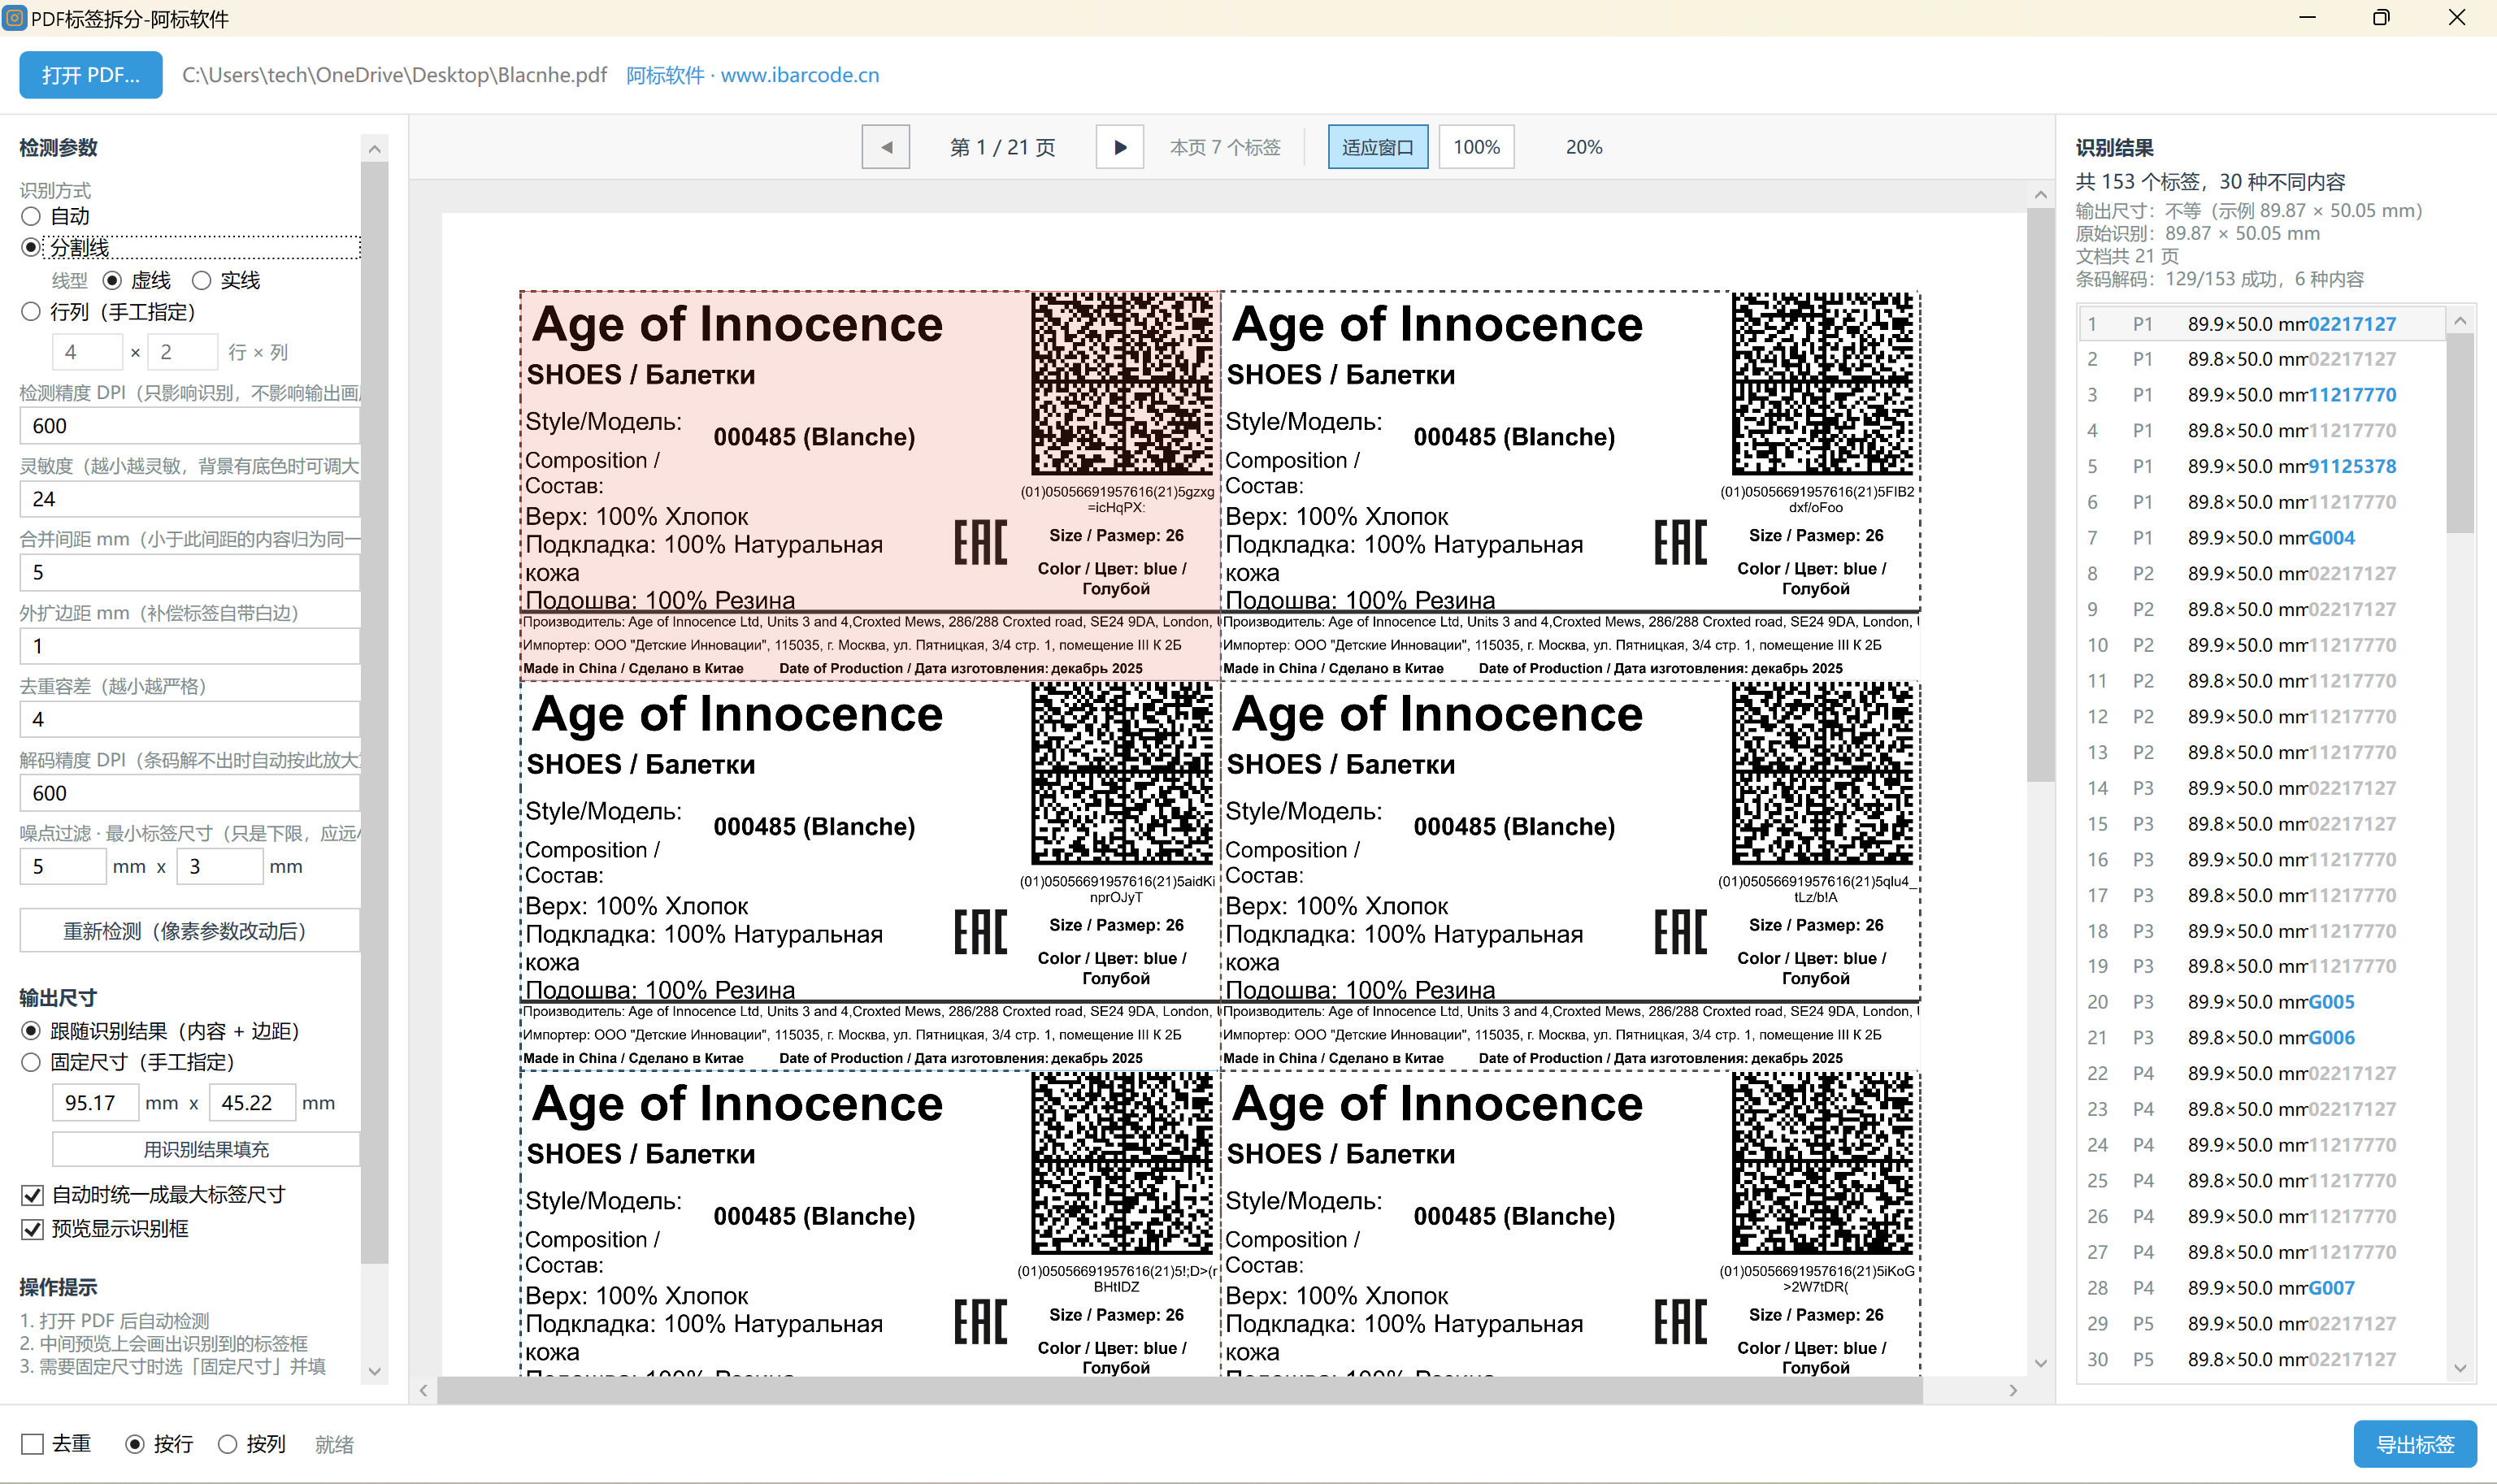Click the preview scroll-up arrow
Image resolution: width=2497 pixels, height=1484 pixels.
pyautogui.click(x=2041, y=195)
